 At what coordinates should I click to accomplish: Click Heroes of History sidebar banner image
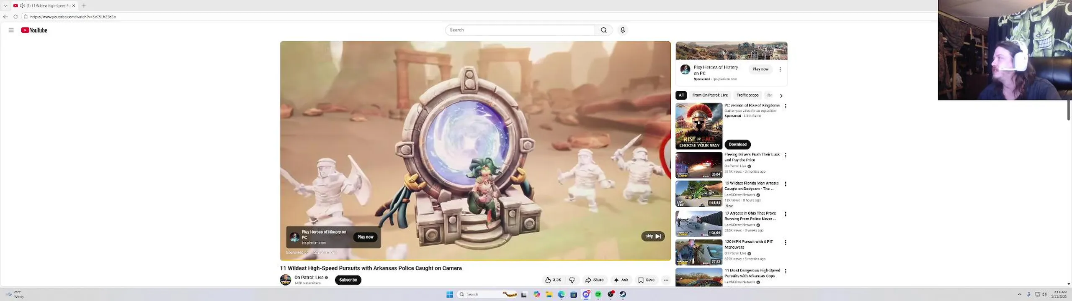pos(732,51)
